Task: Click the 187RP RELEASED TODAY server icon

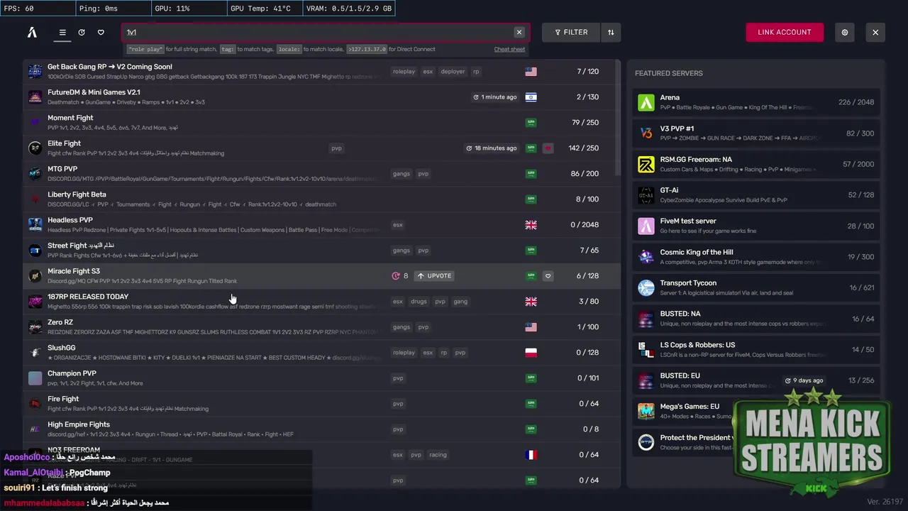Action: point(35,302)
